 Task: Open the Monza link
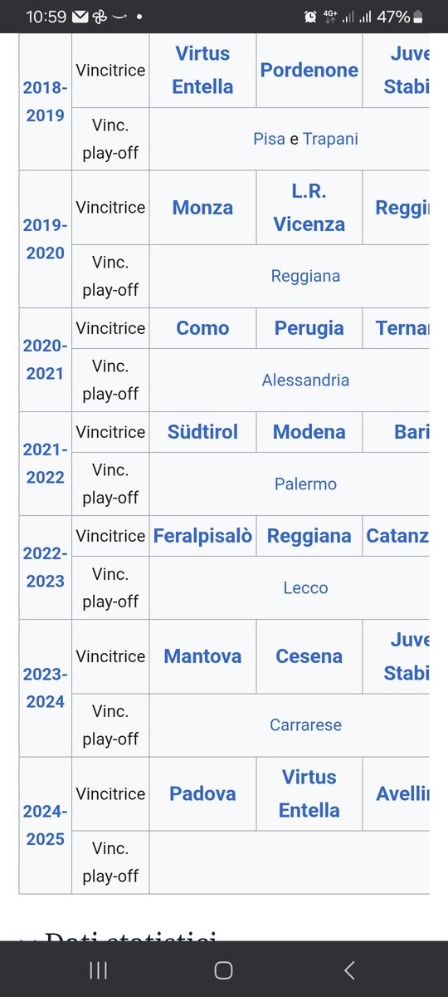click(x=202, y=208)
